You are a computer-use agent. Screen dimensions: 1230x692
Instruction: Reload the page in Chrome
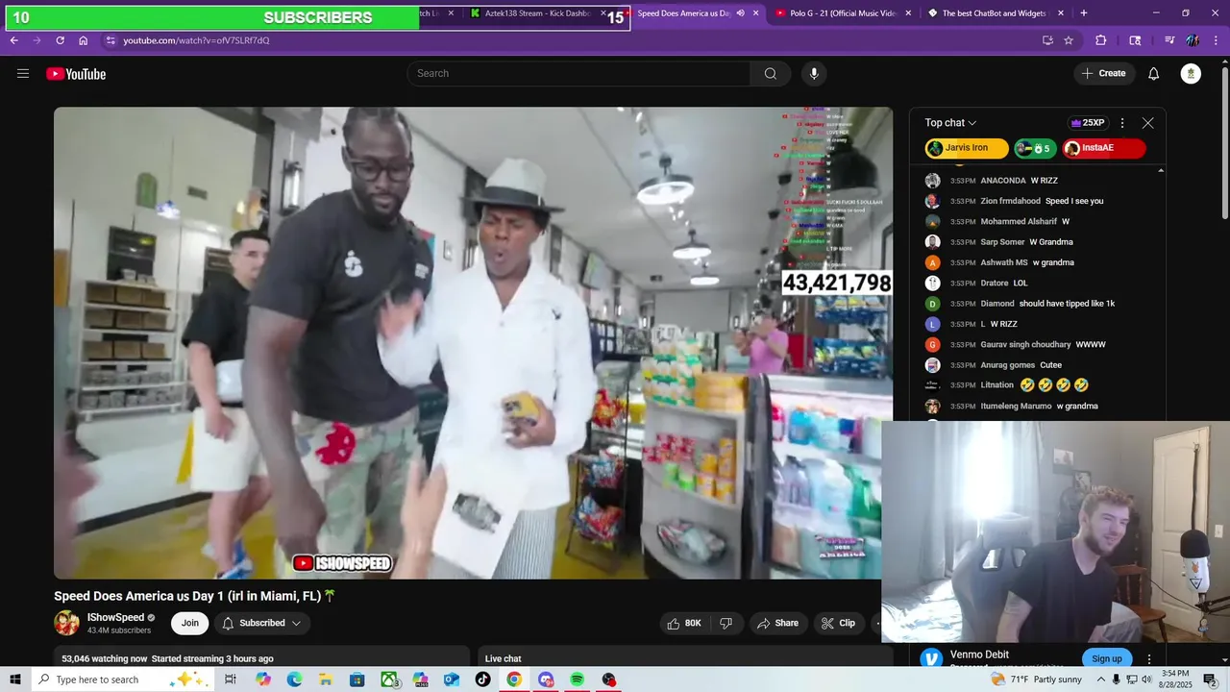[x=60, y=40]
